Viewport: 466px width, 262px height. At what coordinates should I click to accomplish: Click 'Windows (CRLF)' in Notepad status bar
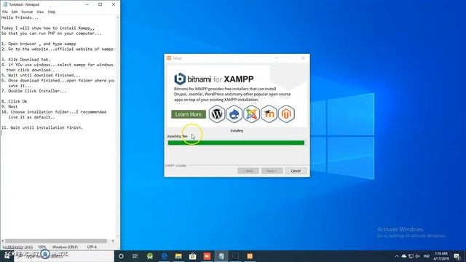(65, 247)
